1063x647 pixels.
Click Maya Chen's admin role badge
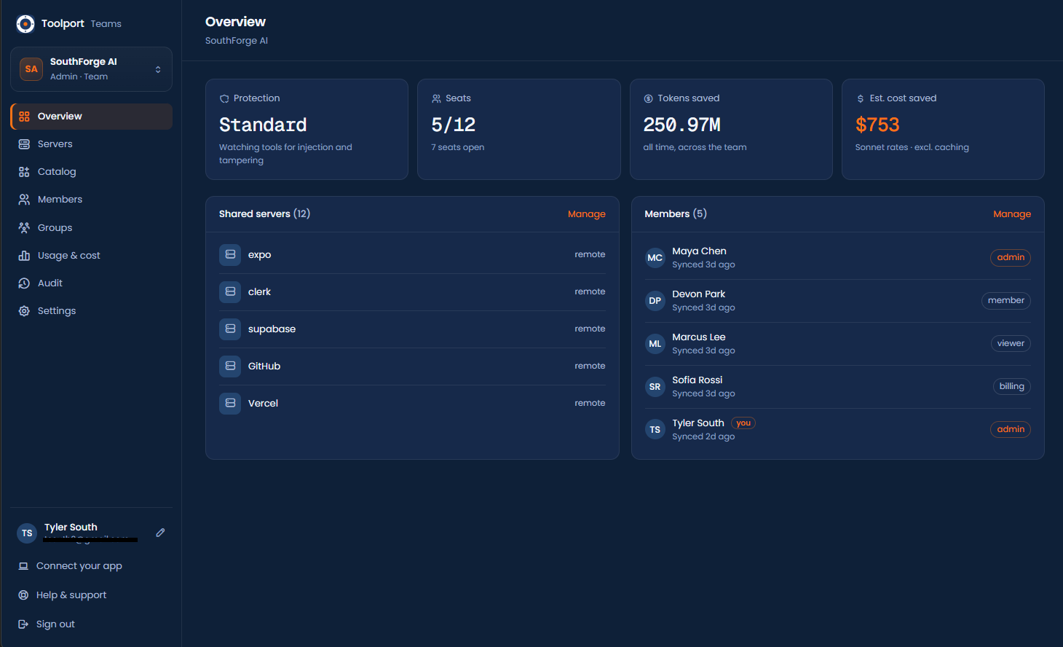(x=1011, y=258)
